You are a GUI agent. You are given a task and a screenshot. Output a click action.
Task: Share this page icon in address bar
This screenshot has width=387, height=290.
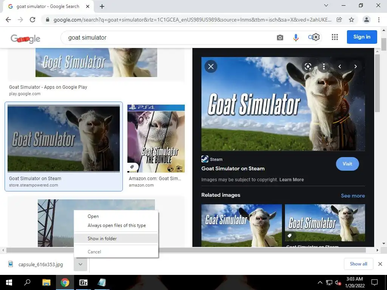339,20
